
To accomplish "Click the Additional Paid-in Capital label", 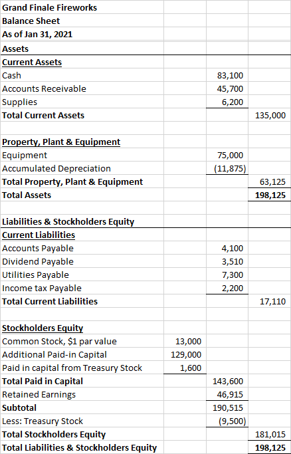I will [54, 355].
